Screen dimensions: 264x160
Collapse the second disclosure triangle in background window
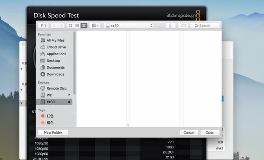click(21, 90)
